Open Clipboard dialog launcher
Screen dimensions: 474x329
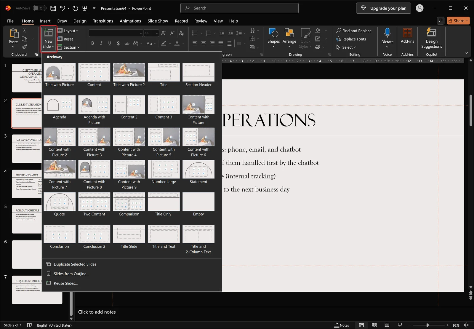36,55
